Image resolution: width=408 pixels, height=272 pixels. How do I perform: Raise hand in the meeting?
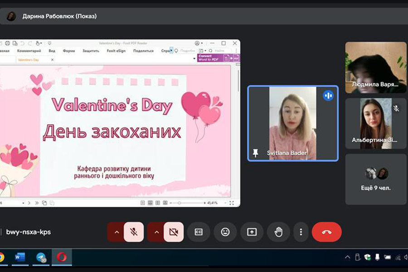[278, 232]
